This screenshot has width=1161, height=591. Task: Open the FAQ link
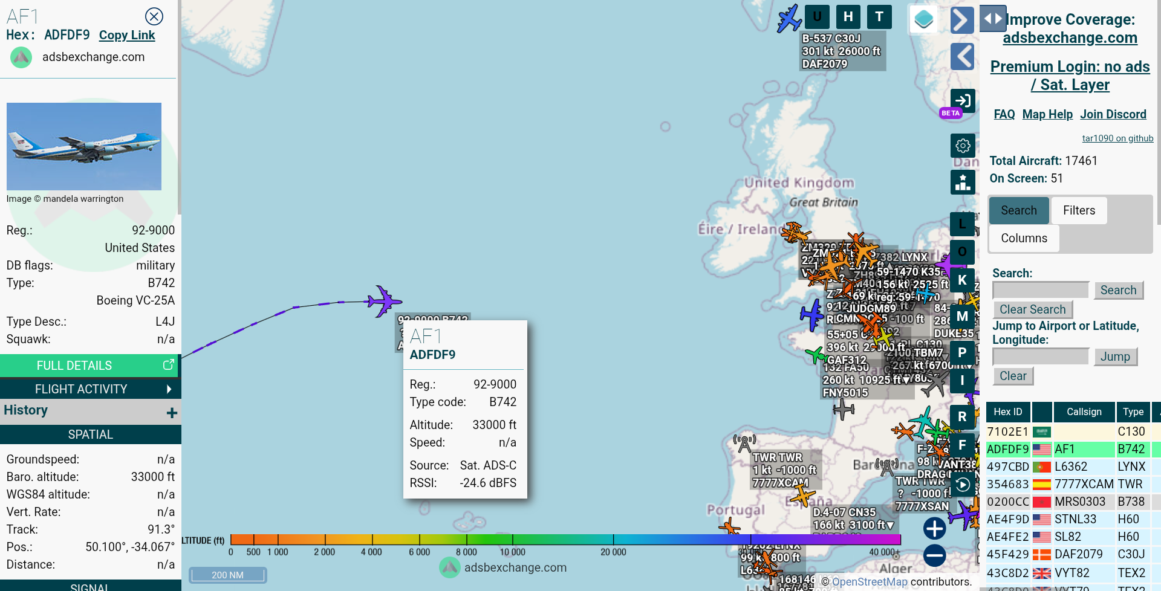click(x=1004, y=114)
